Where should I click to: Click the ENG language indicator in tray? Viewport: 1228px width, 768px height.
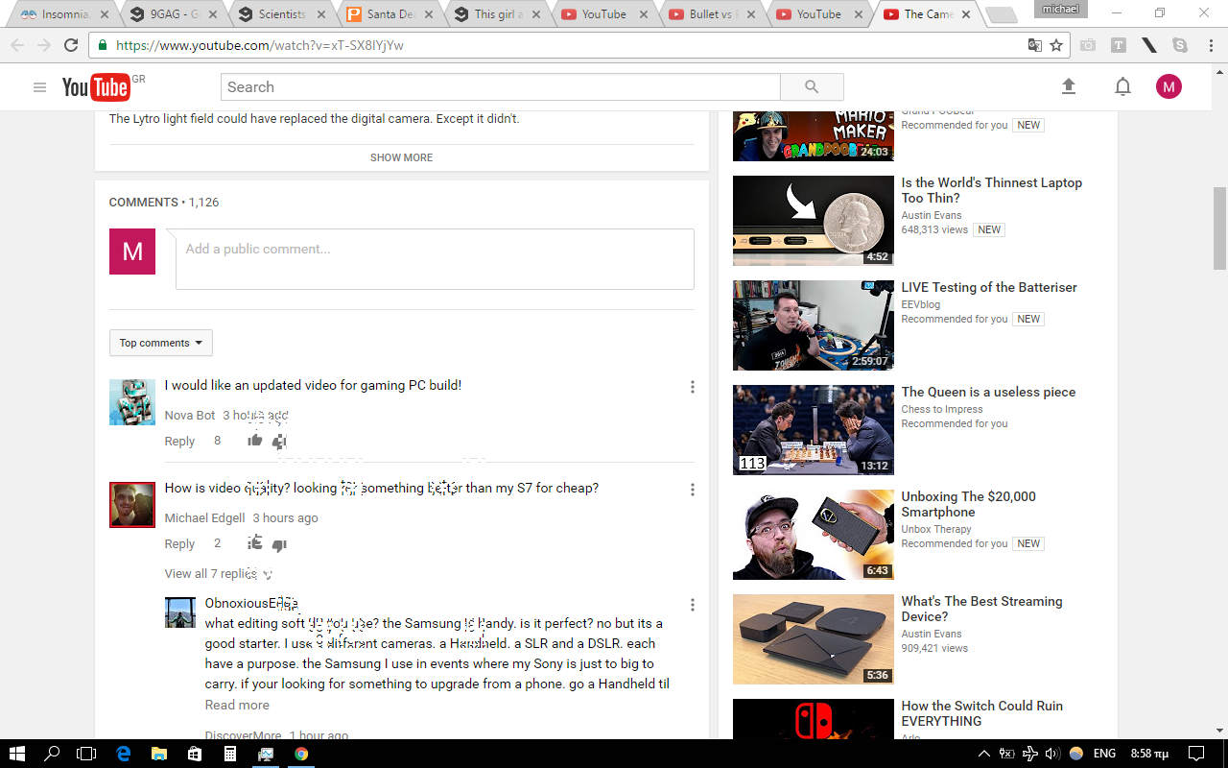point(1104,754)
